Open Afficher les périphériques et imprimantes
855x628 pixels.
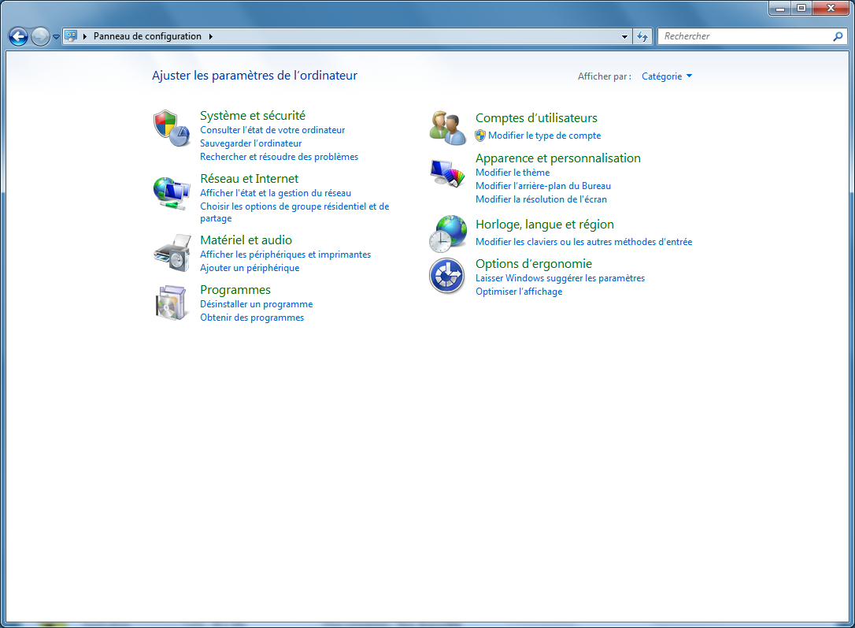click(285, 255)
